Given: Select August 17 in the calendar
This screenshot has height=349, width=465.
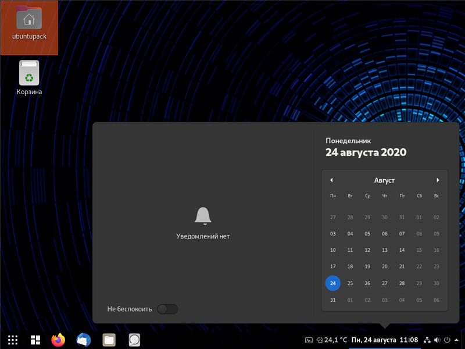Looking at the screenshot, I should click(332, 266).
